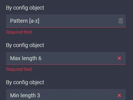Click the digit 3 in the Min length placeholder
The image size is (133, 100).
pos(39,95)
